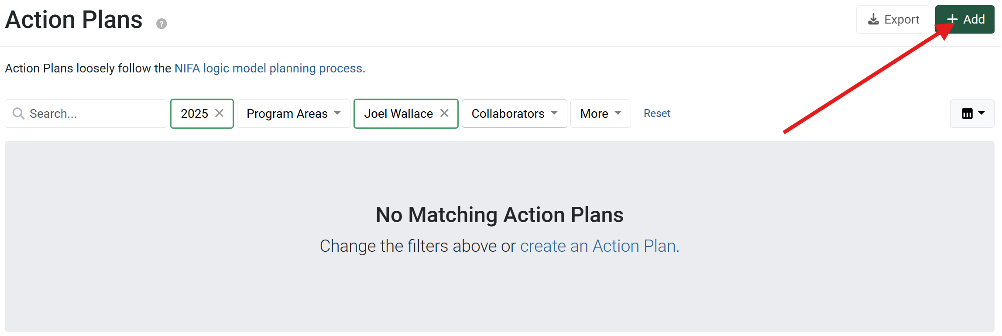Open the help tooltip beside Action Plans
Screen dimensions: 1002x336
(x=161, y=24)
